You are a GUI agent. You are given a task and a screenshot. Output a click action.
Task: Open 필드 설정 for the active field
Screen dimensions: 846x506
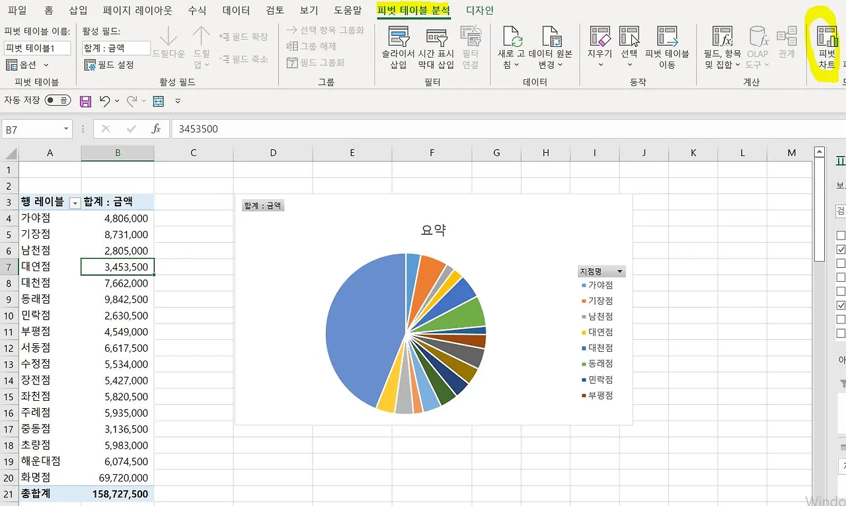coord(109,65)
